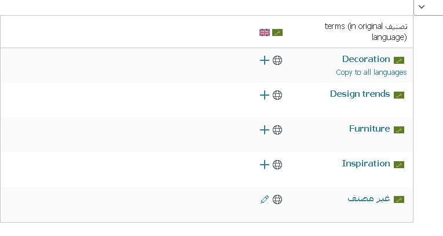This screenshot has height=236, width=443.
Task: Open the Decoration term link
Action: [366, 59]
